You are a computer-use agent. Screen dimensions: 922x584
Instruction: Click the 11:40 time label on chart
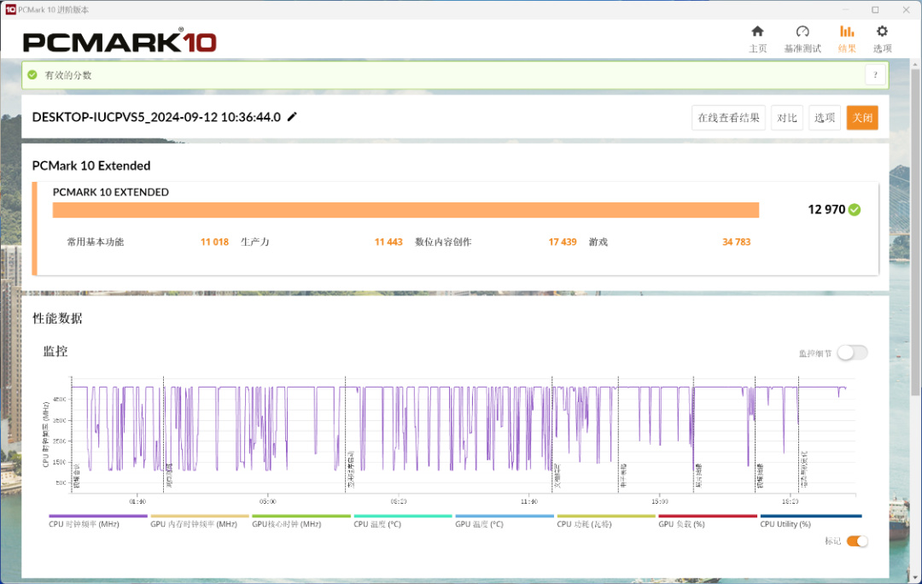[x=528, y=502]
